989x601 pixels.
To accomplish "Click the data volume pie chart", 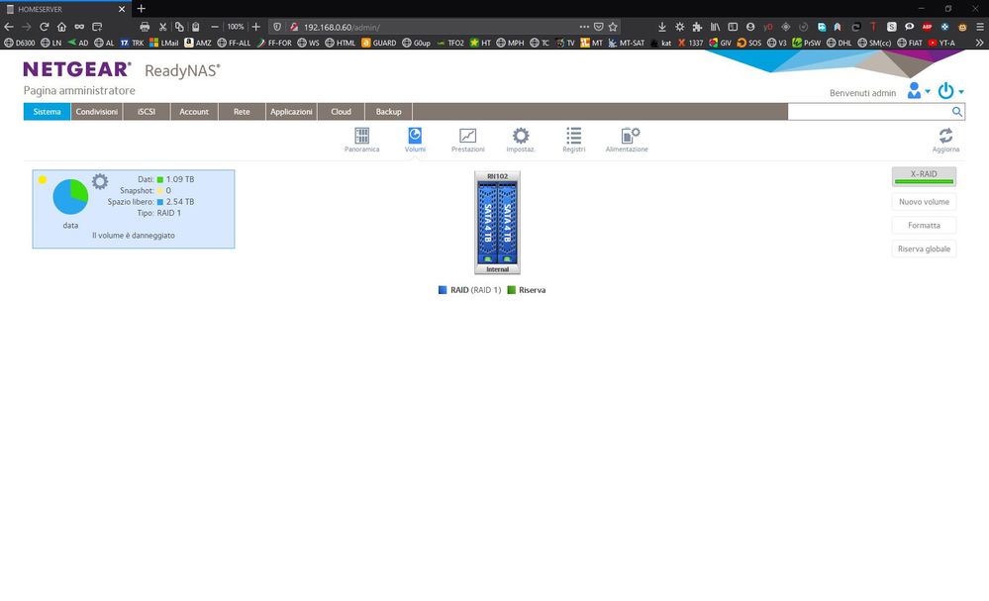I will pyautogui.click(x=70, y=196).
